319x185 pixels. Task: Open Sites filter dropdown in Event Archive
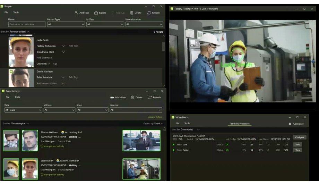(92, 110)
